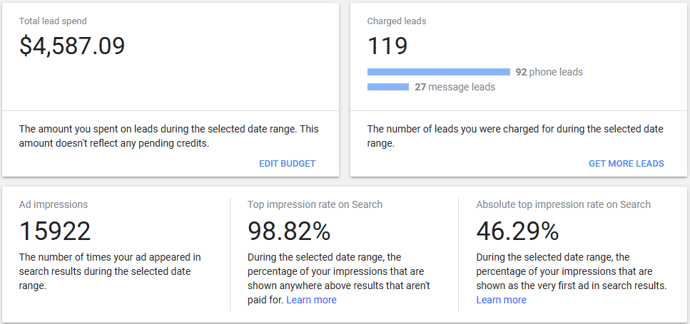
Task: Click the 15922 impressions number
Action: [x=55, y=231]
